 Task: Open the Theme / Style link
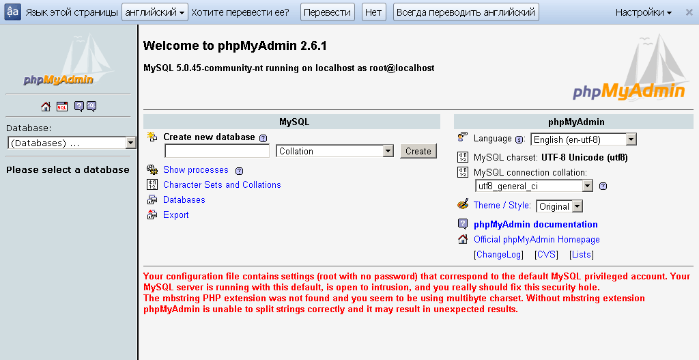pyautogui.click(x=502, y=205)
